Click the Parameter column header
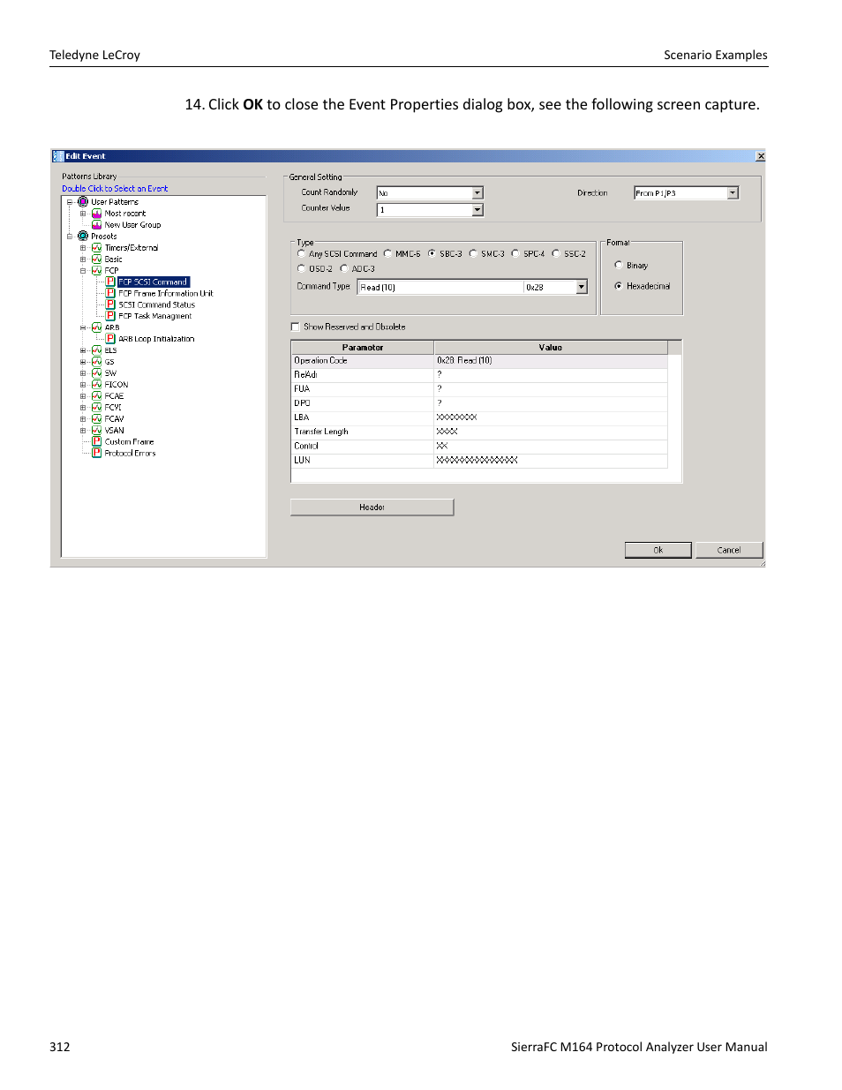The image size is (842, 1090). [363, 348]
